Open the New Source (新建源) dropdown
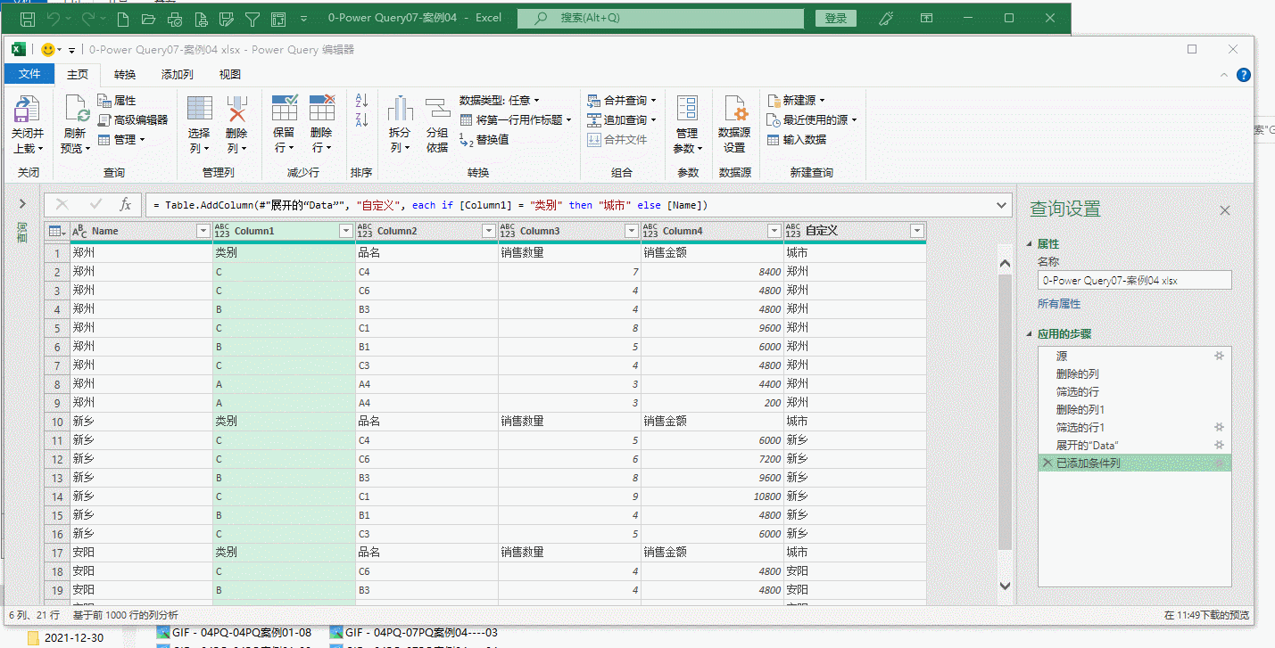The height and width of the screenshot is (648, 1275). [796, 101]
